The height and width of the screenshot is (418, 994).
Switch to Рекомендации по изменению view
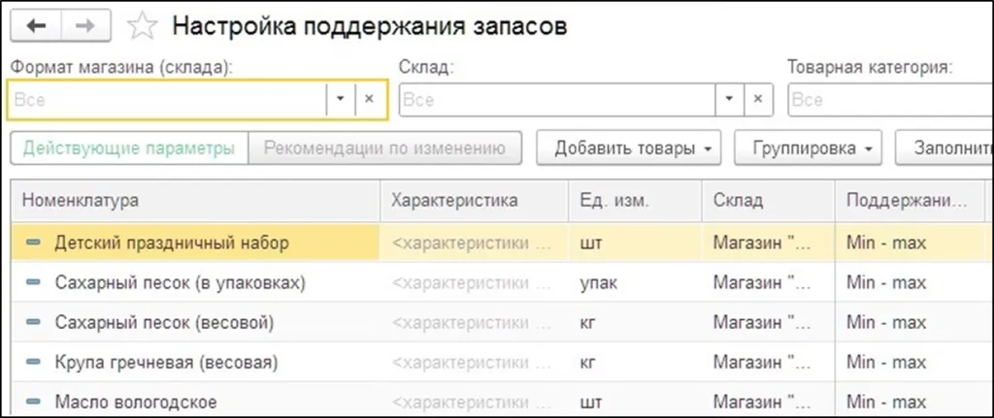point(385,148)
